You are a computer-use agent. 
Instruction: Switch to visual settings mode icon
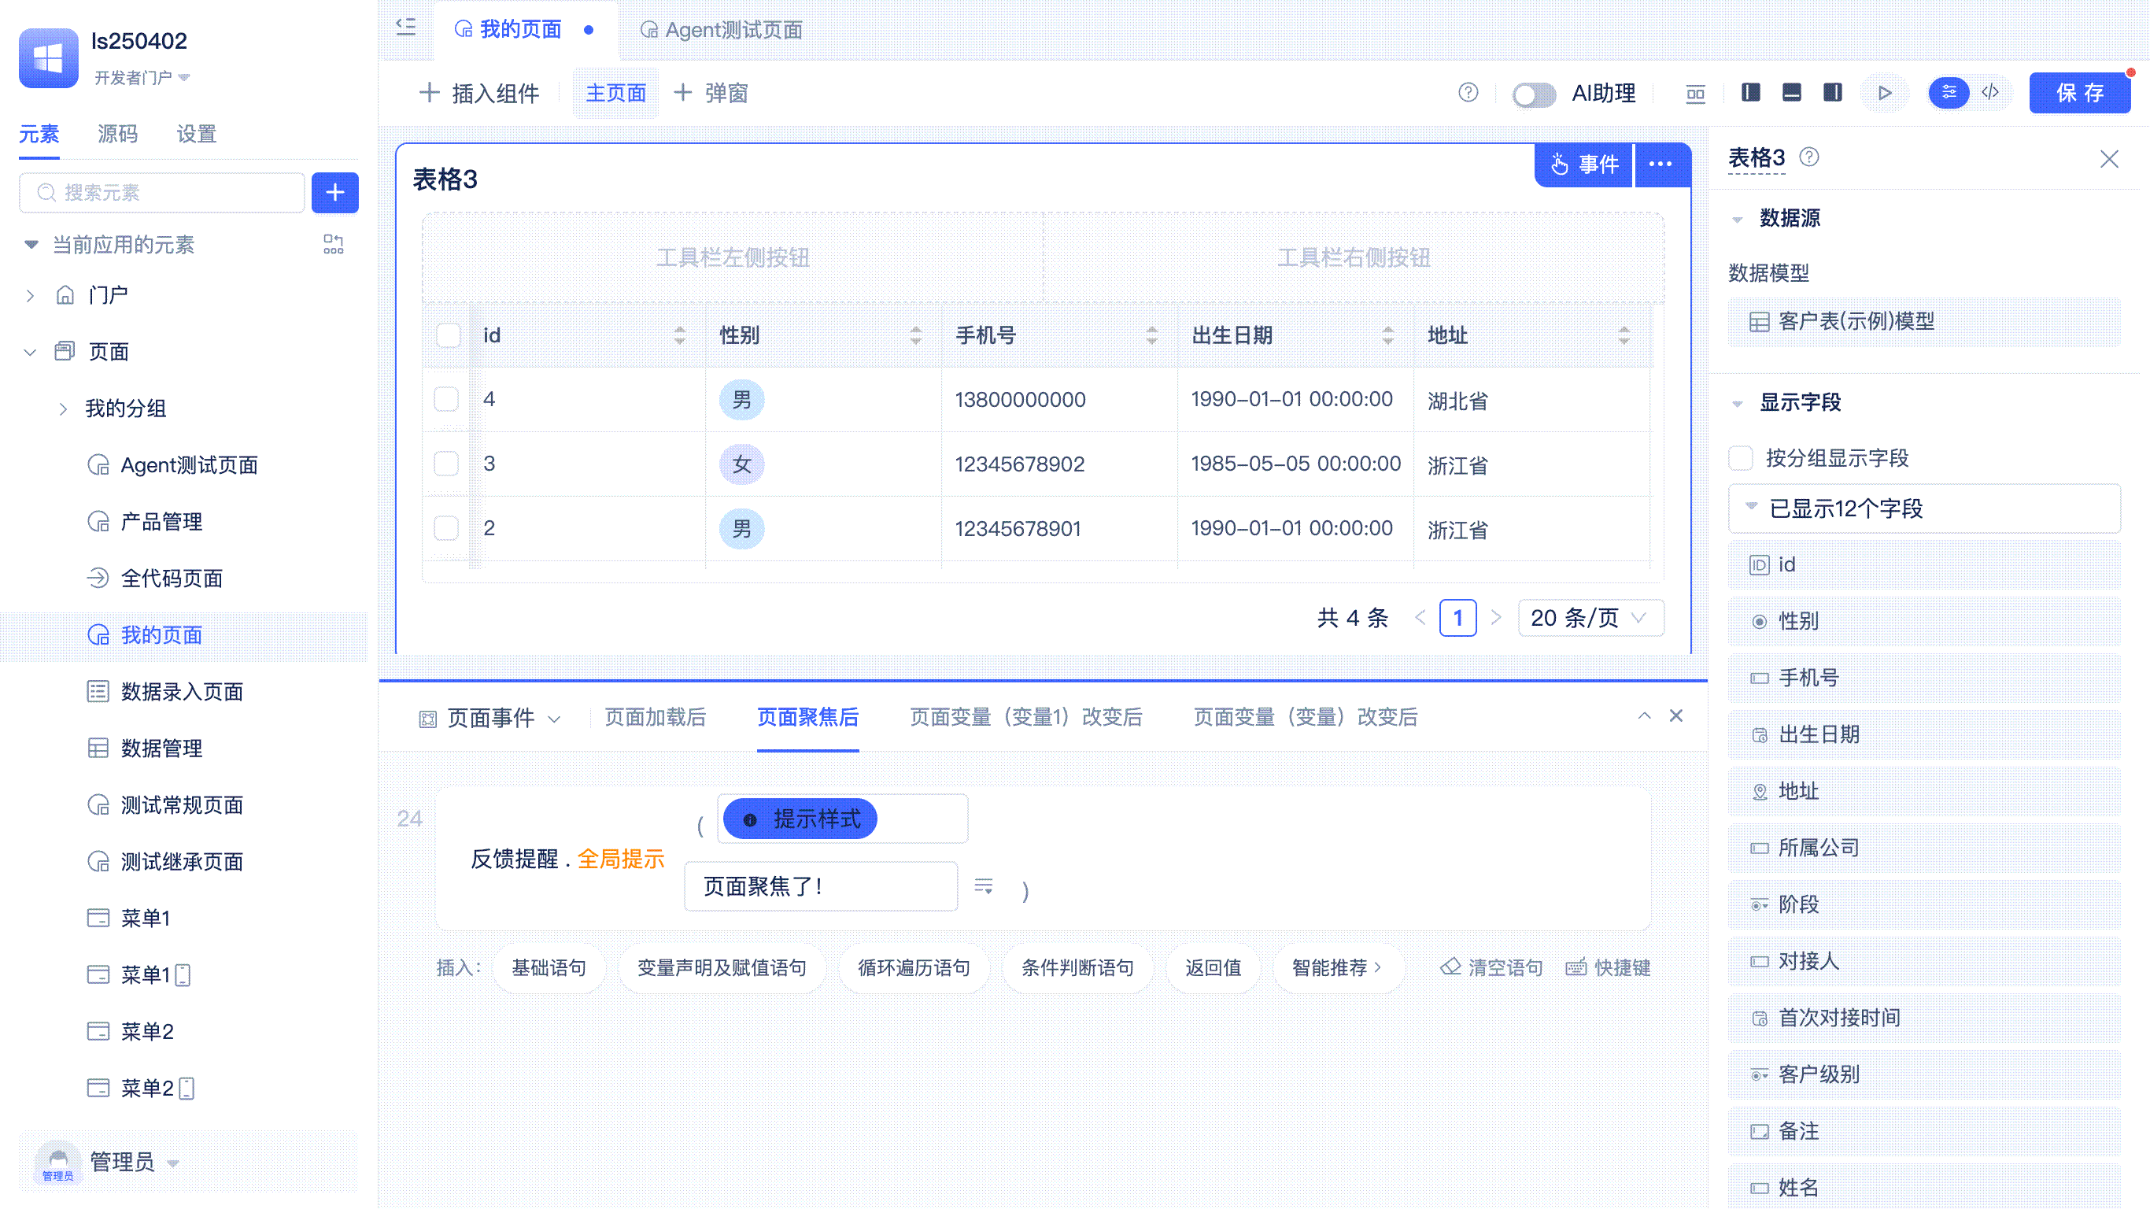[x=1949, y=93]
